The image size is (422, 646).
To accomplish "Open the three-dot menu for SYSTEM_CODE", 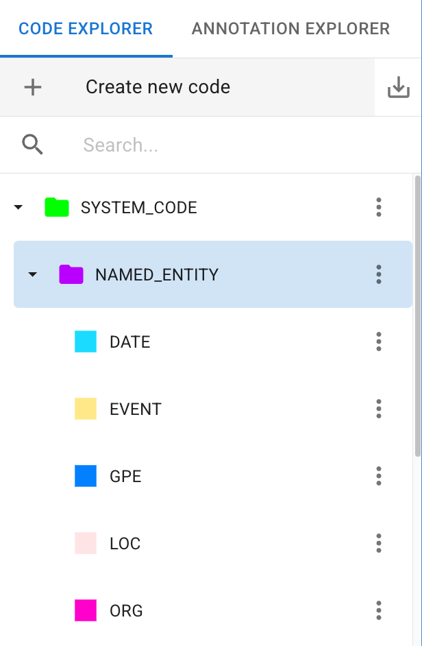I will (x=379, y=207).
